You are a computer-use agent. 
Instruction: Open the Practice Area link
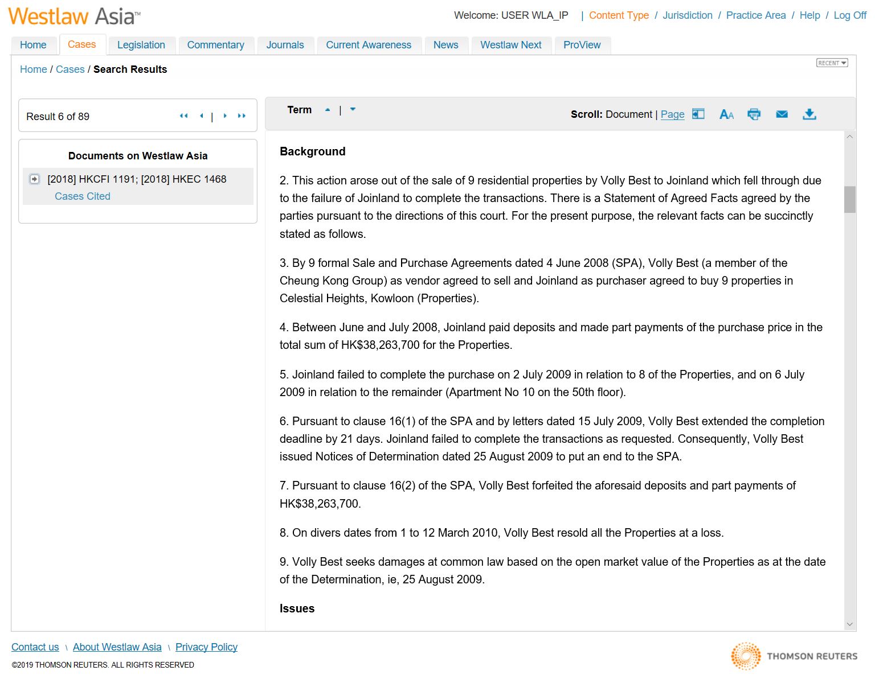point(756,15)
